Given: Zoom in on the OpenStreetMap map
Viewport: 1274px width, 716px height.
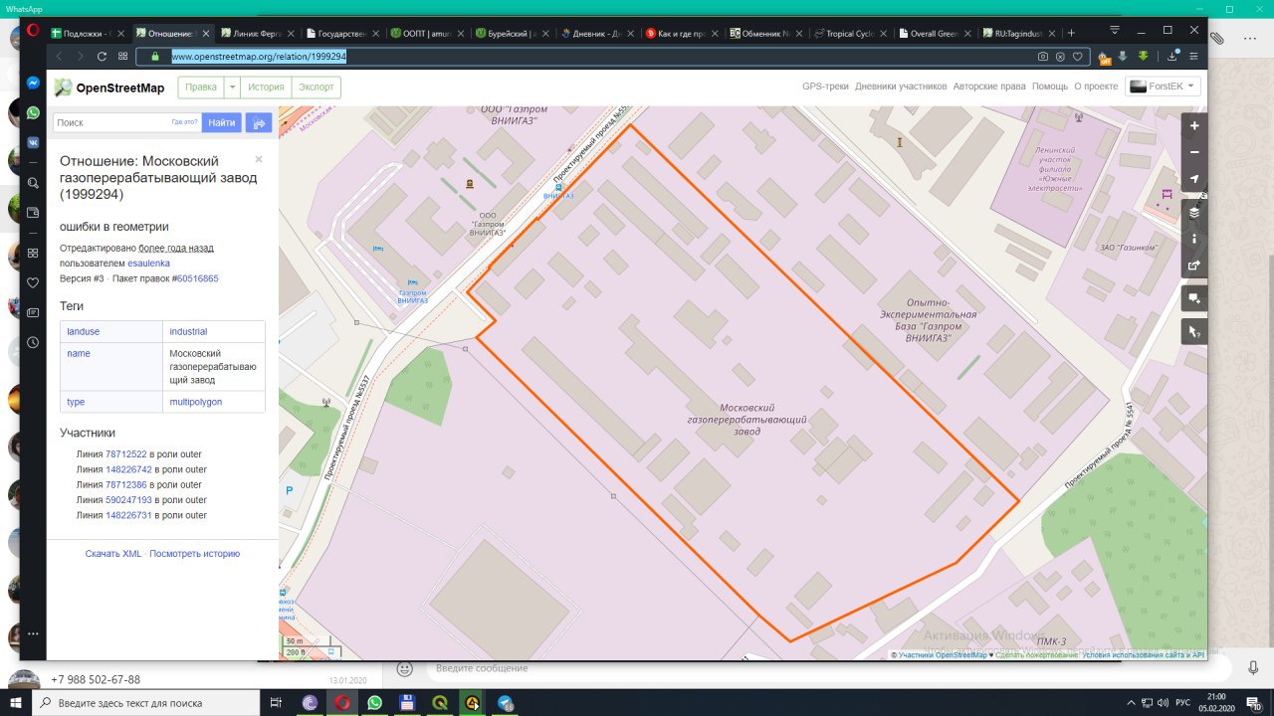Looking at the screenshot, I should pos(1194,126).
